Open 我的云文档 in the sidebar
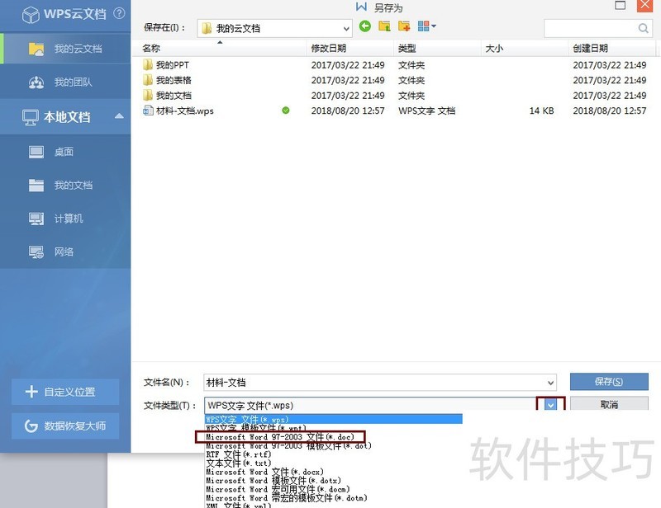Image resolution: width=661 pixels, height=508 pixels. 65,49
